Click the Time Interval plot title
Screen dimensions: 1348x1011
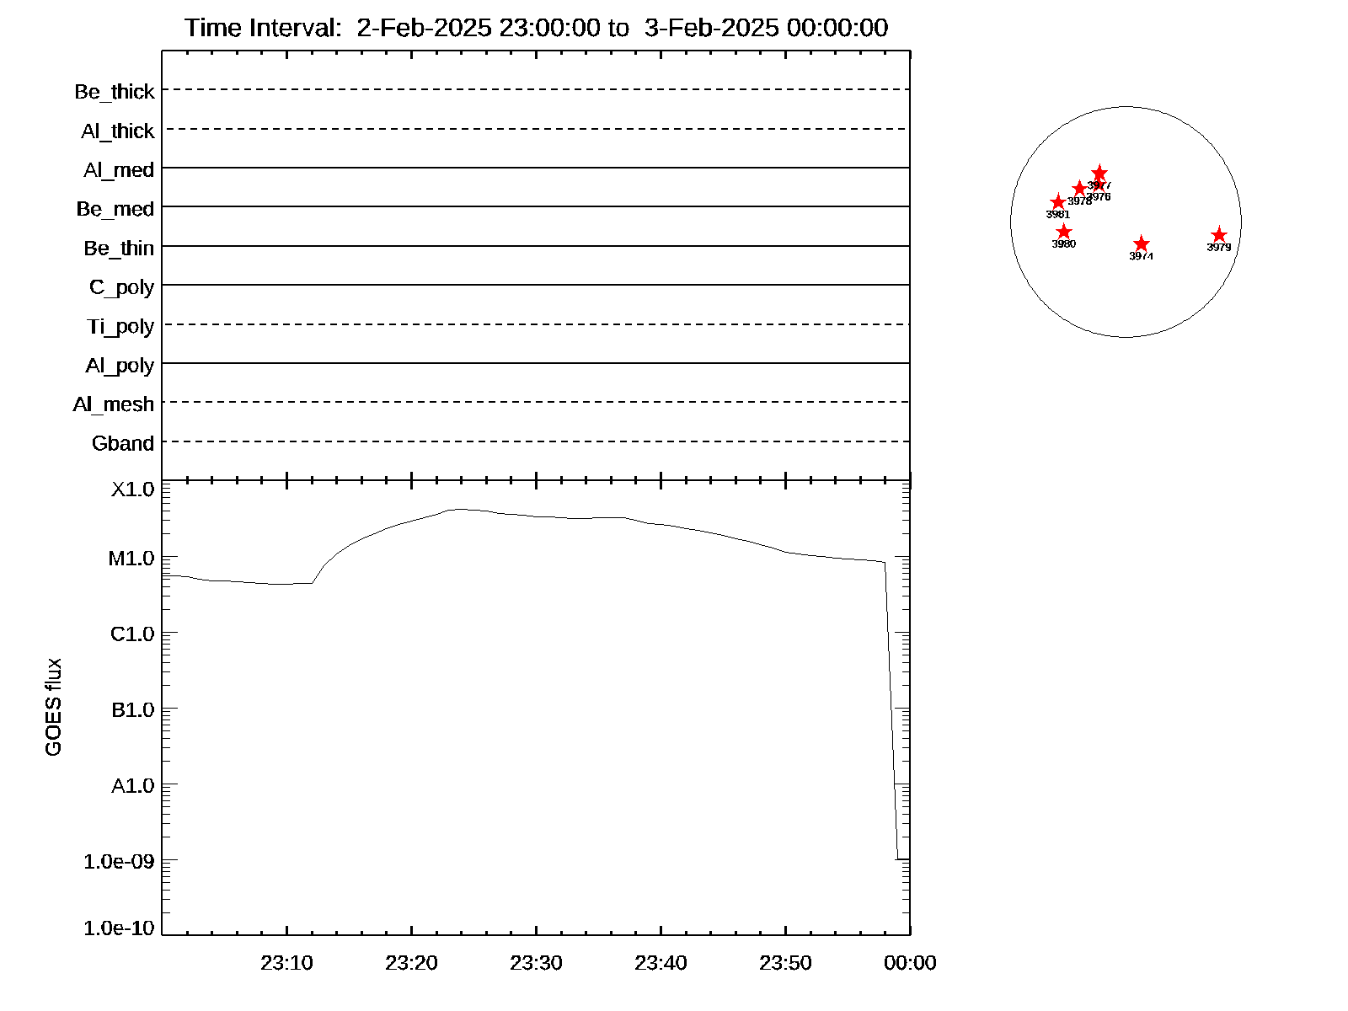coord(537,28)
